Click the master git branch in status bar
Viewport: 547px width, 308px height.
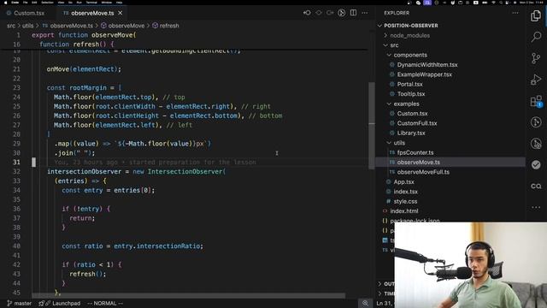pos(19,303)
